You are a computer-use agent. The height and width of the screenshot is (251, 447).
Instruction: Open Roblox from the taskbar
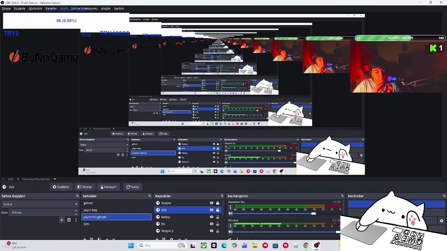click(x=214, y=245)
